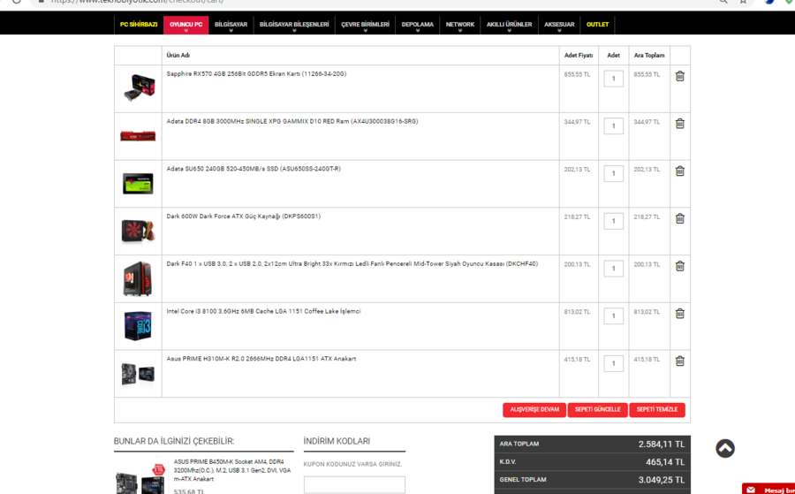Click the SEPETİ TEMİZLE button

click(657, 410)
